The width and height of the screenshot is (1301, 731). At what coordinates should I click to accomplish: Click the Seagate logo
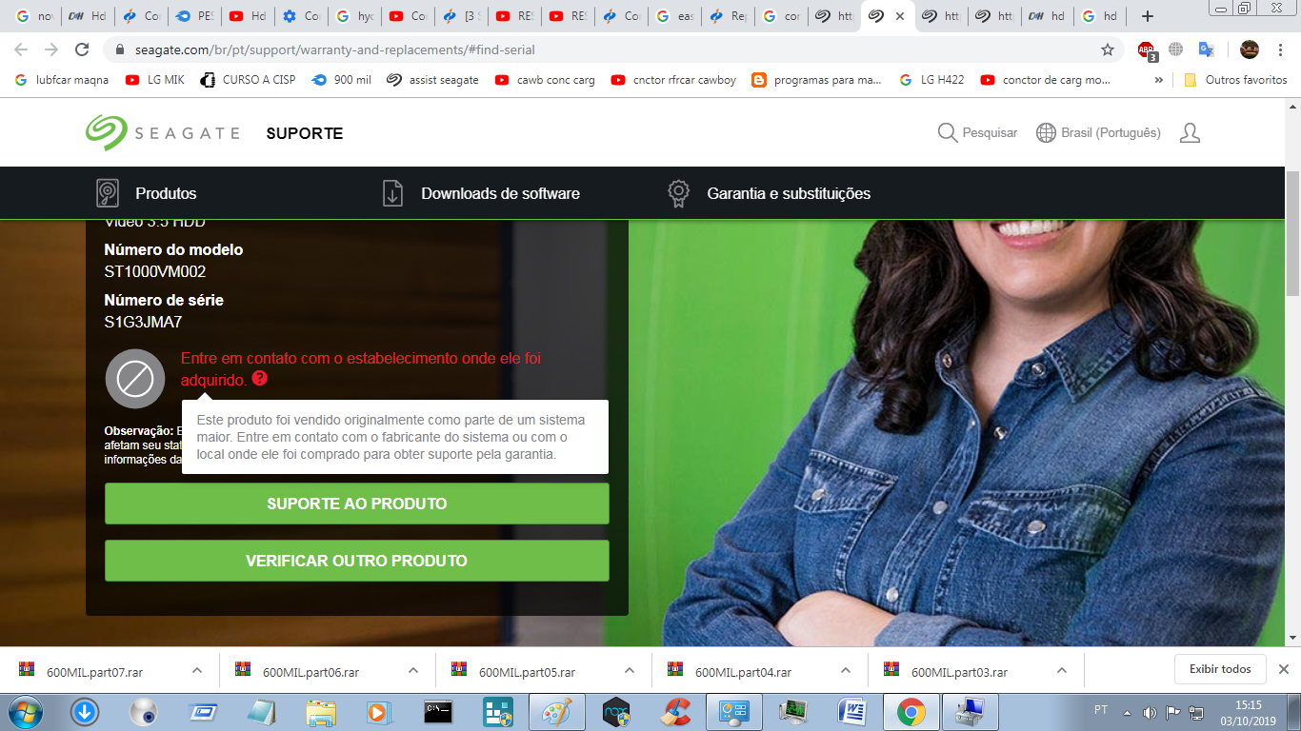(162, 133)
